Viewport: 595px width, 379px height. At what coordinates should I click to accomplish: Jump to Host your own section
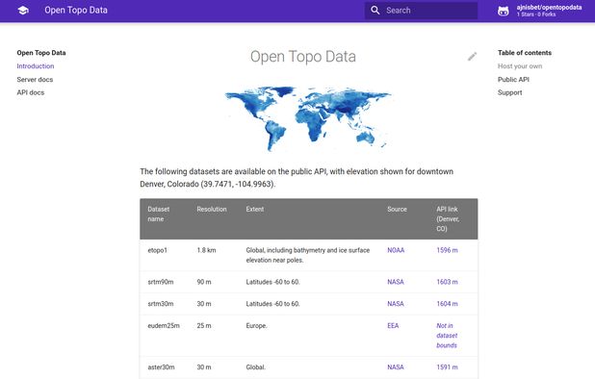click(x=520, y=66)
